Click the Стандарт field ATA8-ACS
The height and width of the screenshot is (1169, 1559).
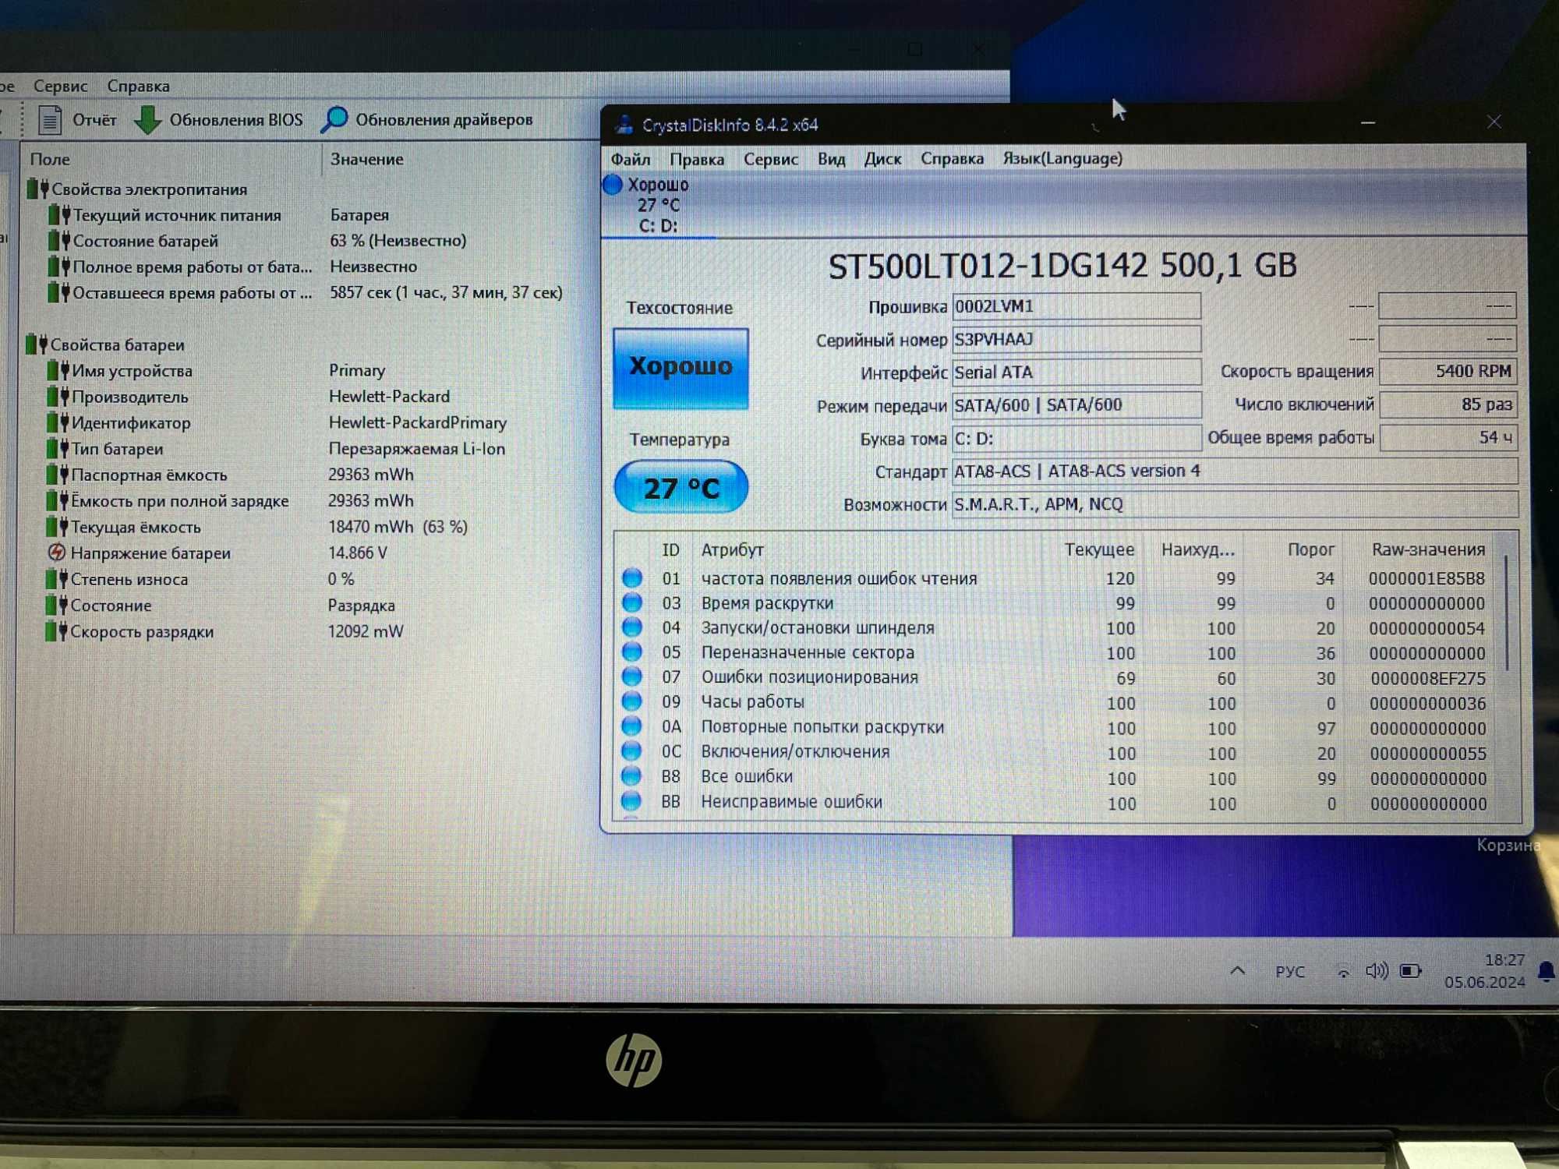pos(1235,471)
